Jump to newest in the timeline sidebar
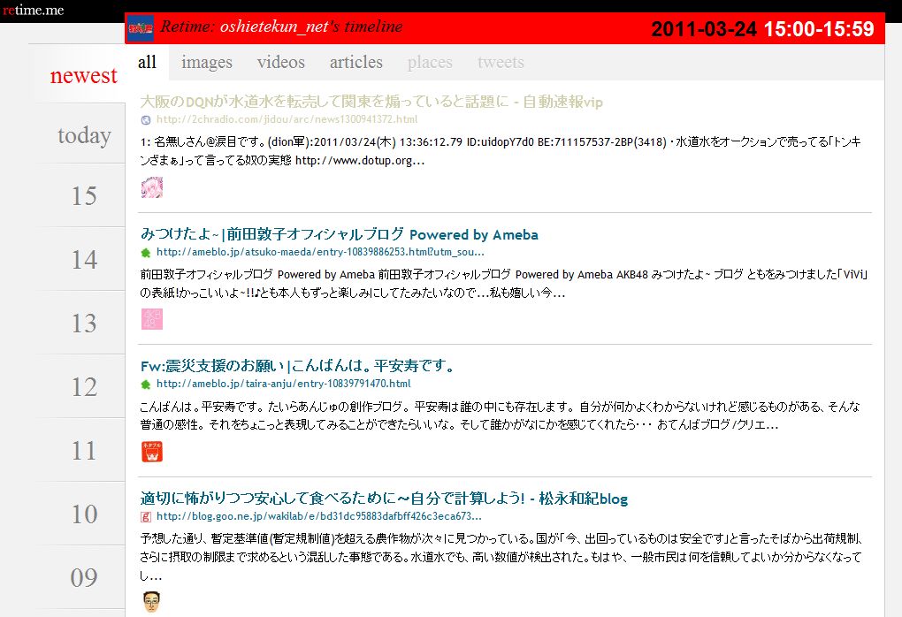 coord(83,75)
